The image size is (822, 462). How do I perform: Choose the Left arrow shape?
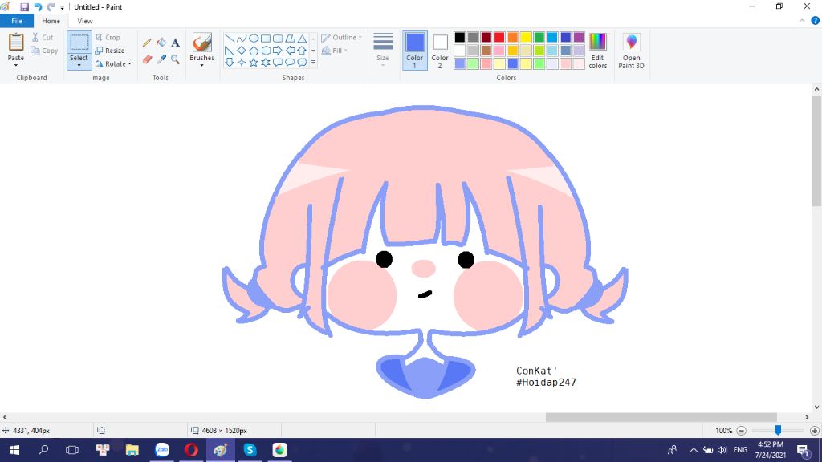click(290, 51)
